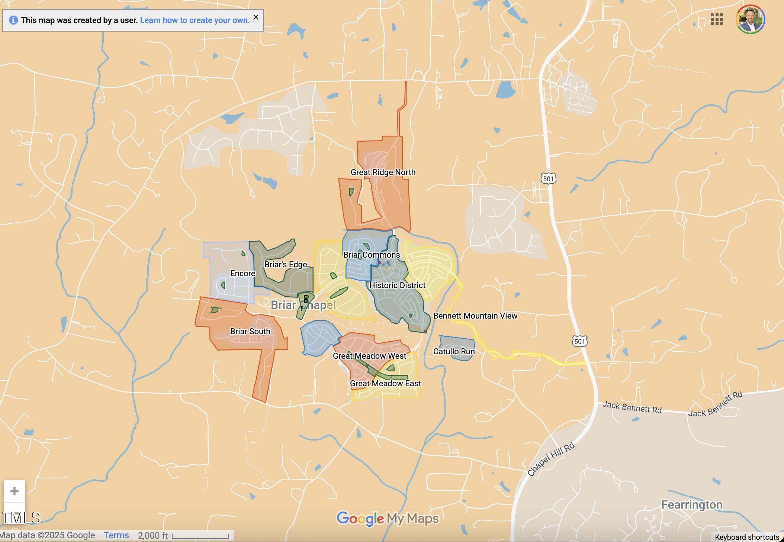
Task: Open the Terms link
Action: (116, 535)
